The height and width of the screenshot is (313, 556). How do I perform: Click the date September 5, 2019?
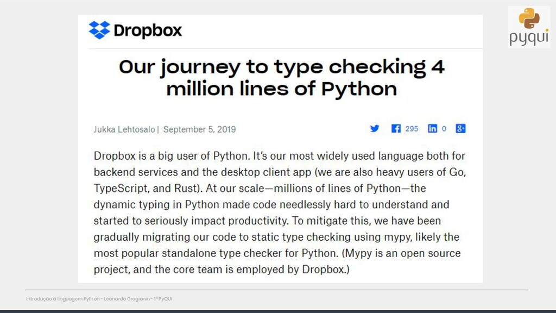coord(199,129)
